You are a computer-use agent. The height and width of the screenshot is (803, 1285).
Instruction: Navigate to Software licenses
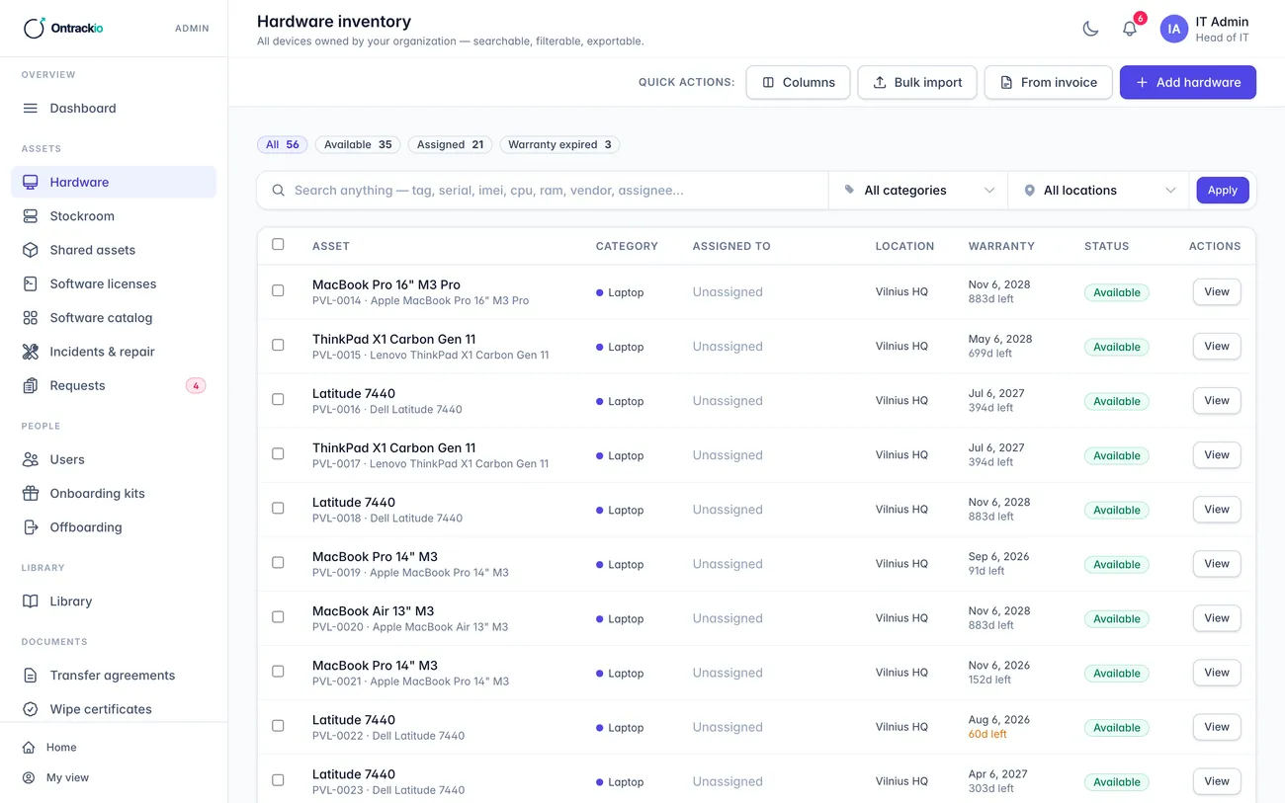click(114, 283)
